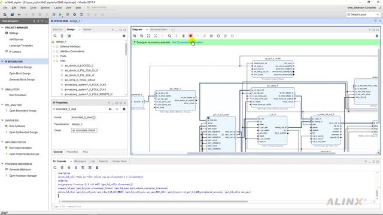Click Zoom Fit in the Diagram toolbar

click(148, 36)
